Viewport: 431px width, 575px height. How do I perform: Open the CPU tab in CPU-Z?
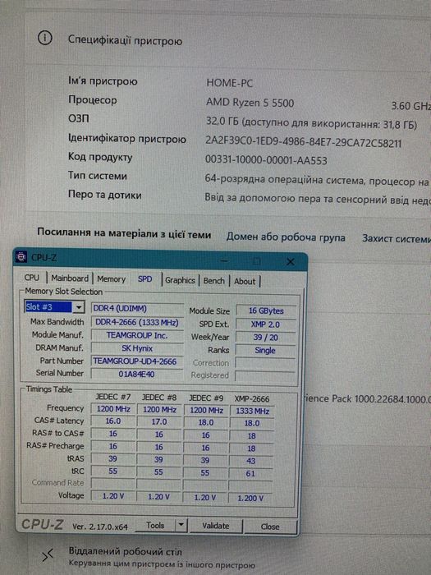[32, 278]
